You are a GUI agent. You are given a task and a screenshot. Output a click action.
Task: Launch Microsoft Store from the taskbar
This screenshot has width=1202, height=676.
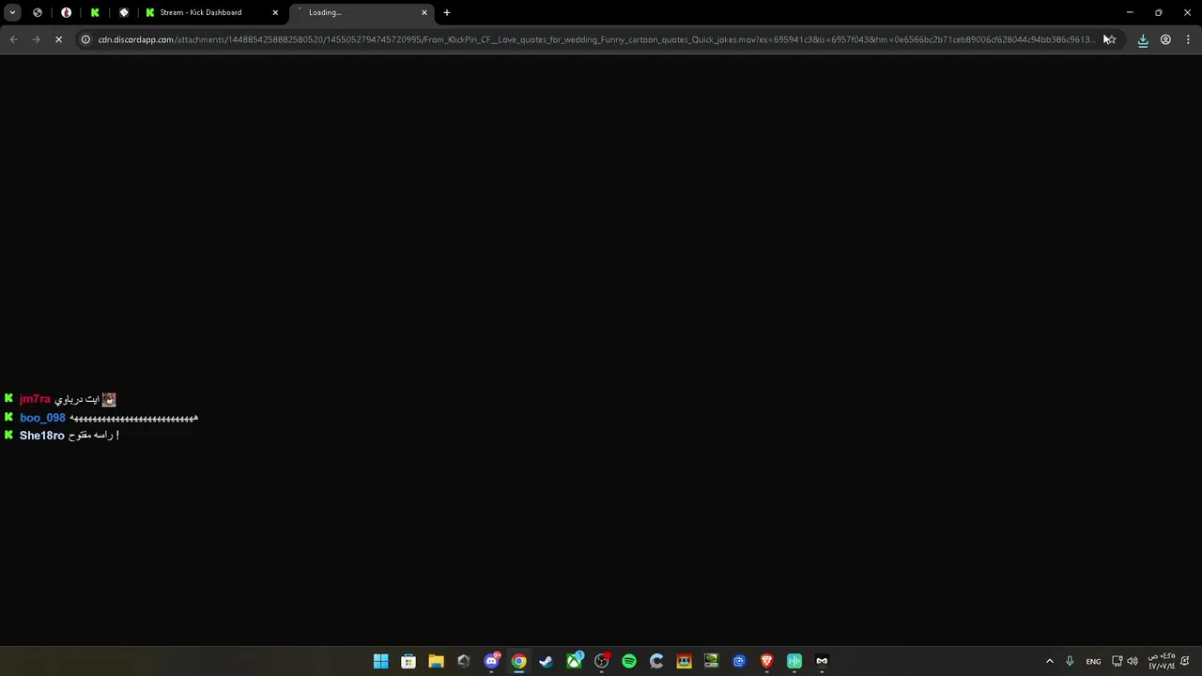coord(408,661)
